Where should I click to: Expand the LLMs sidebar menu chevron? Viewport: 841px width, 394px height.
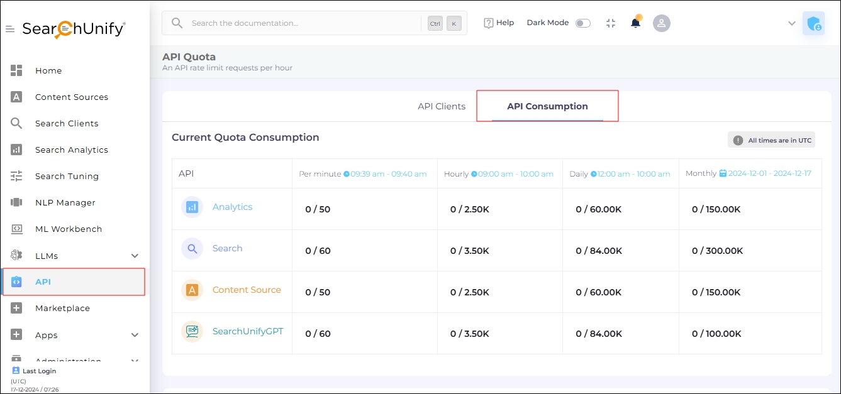coord(135,256)
